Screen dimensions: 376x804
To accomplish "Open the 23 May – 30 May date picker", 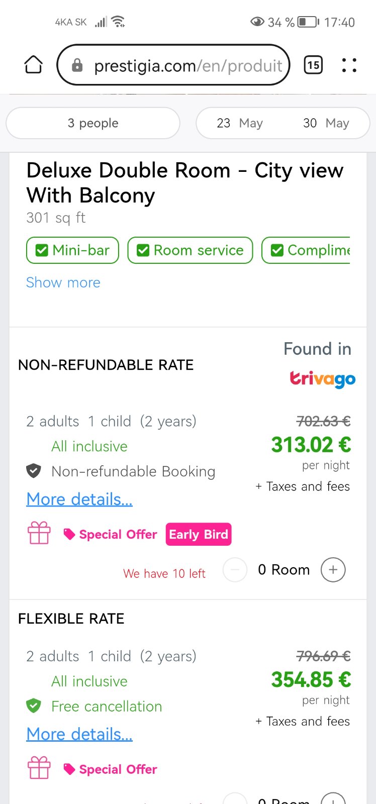I will click(x=283, y=123).
